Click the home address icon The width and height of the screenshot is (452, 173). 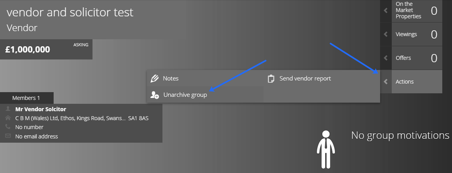click(x=8, y=118)
